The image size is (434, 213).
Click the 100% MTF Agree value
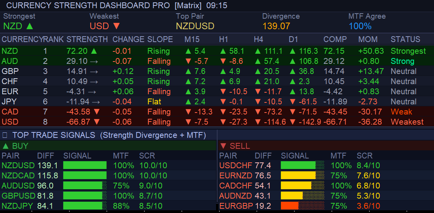pyautogui.click(x=360, y=26)
